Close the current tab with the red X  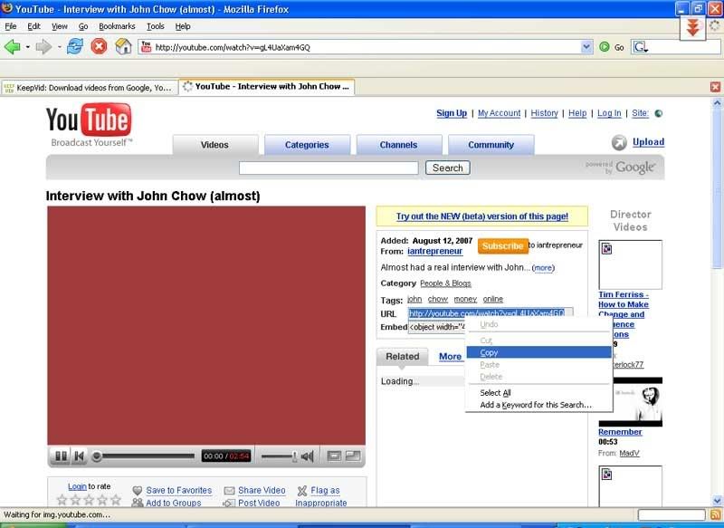(x=715, y=87)
